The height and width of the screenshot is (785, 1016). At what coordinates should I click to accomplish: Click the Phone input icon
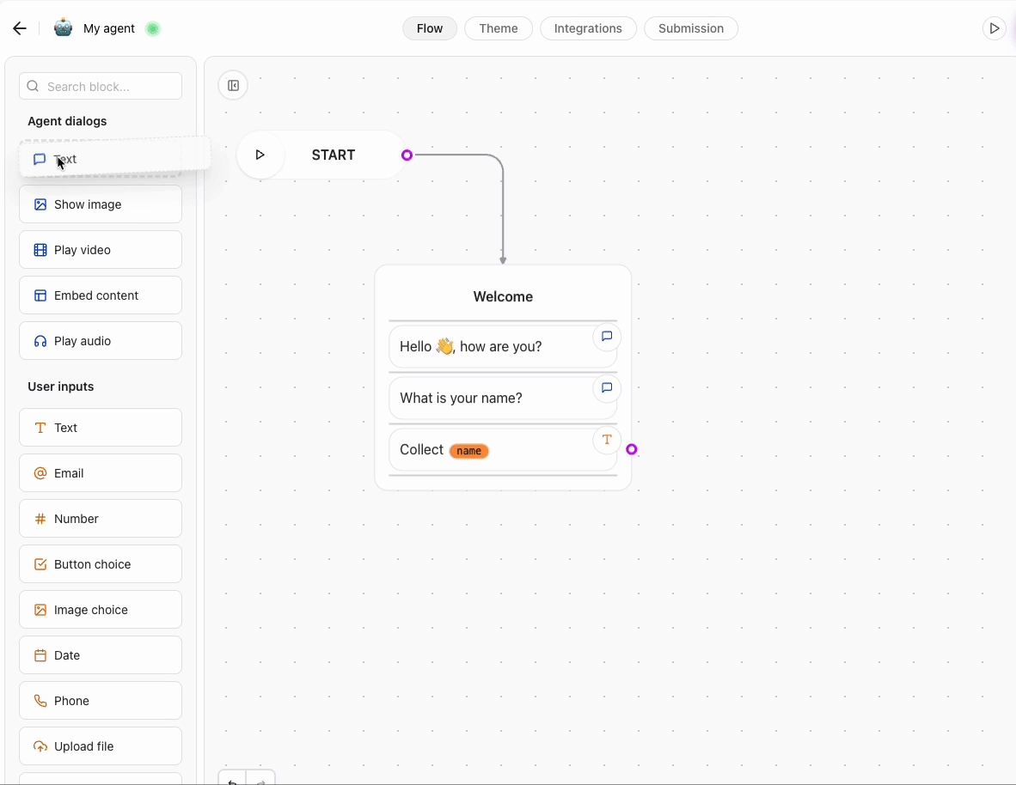[40, 701]
